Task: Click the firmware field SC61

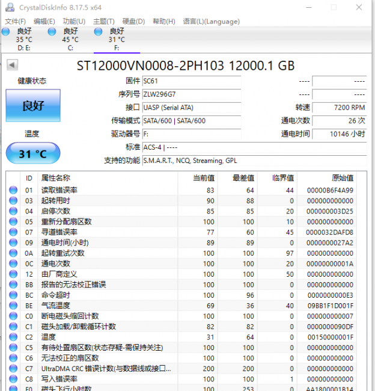Action: pos(192,81)
